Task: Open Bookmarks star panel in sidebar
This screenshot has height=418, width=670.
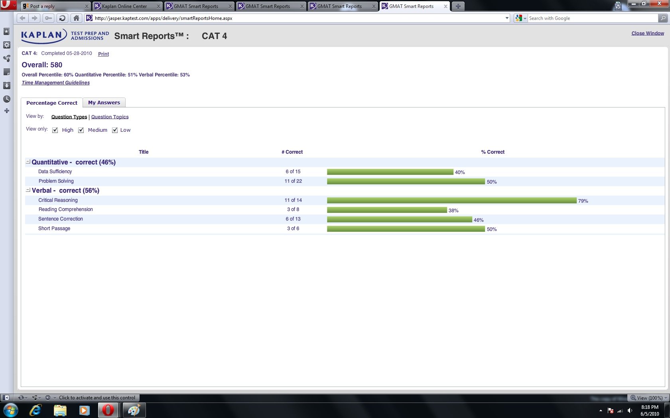Action: click(7, 31)
